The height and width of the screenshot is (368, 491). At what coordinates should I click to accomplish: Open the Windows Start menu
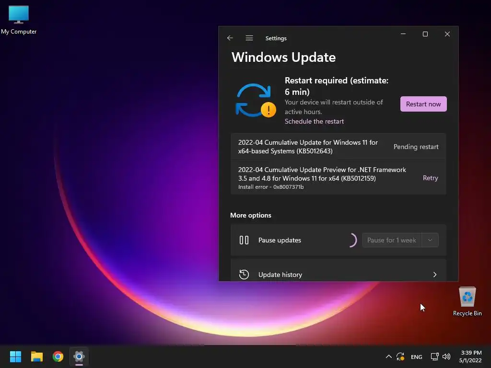click(15, 356)
